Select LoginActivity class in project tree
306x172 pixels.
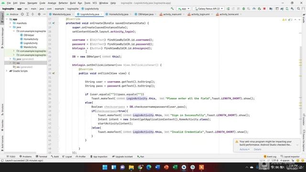point(31,43)
